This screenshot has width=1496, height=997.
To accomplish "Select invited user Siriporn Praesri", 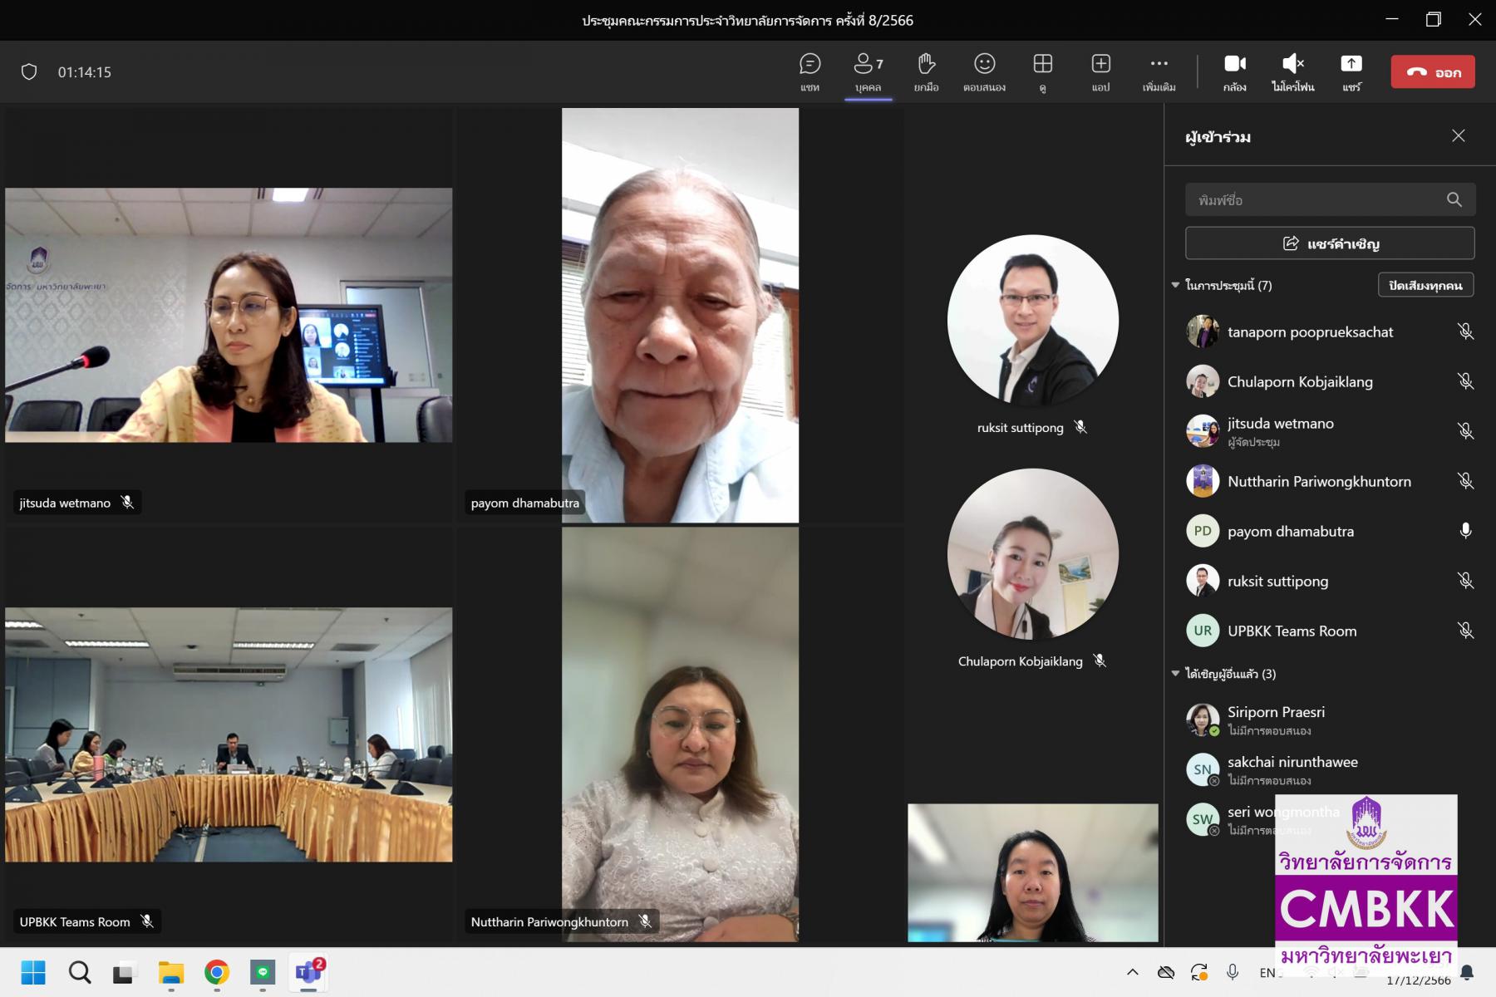I will click(x=1330, y=720).
